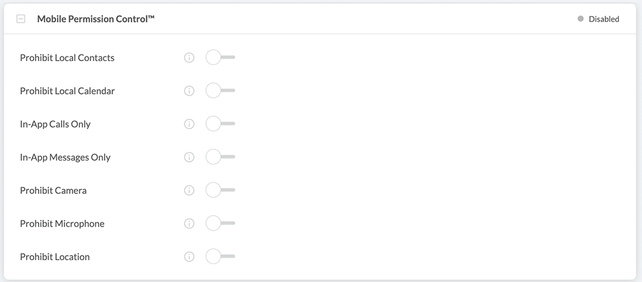Enable the Prohibit Local Contacts toggle
This screenshot has height=282, width=642.
[x=220, y=58]
